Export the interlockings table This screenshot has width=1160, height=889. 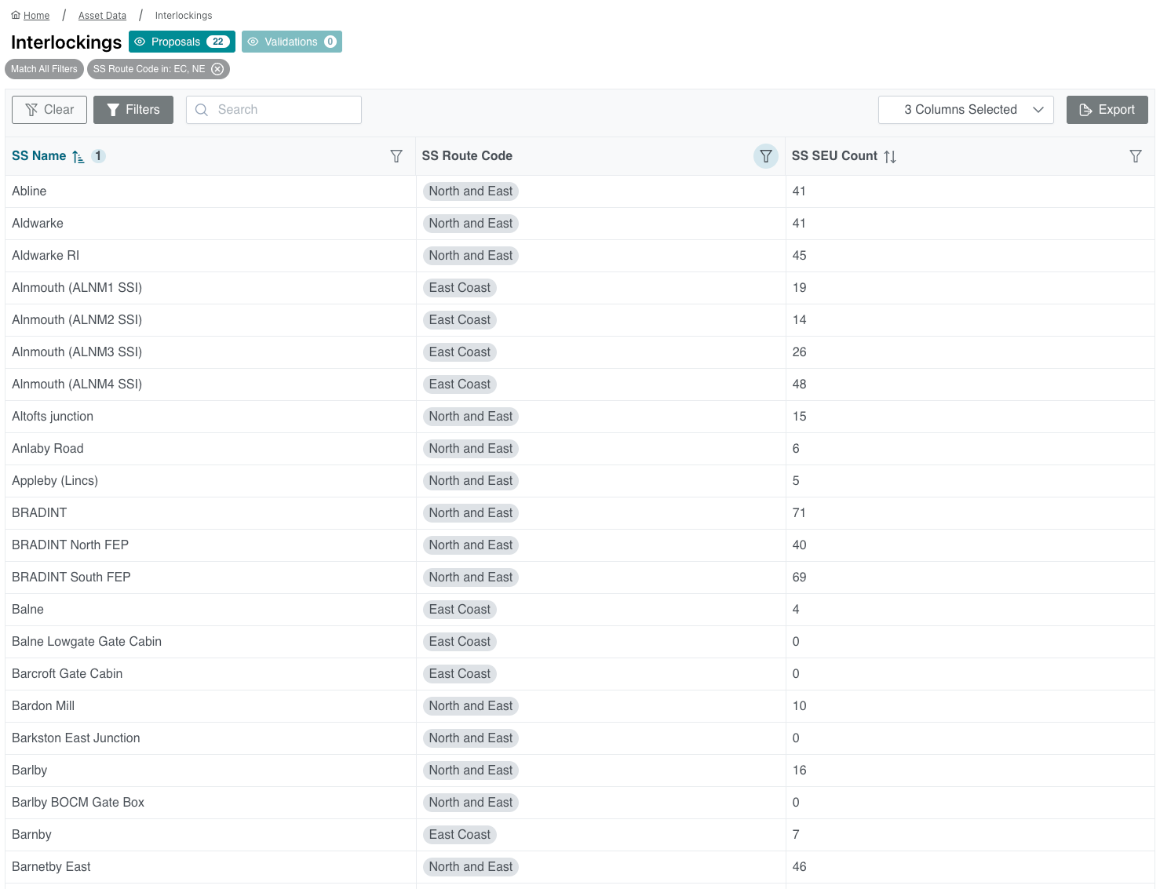point(1107,110)
